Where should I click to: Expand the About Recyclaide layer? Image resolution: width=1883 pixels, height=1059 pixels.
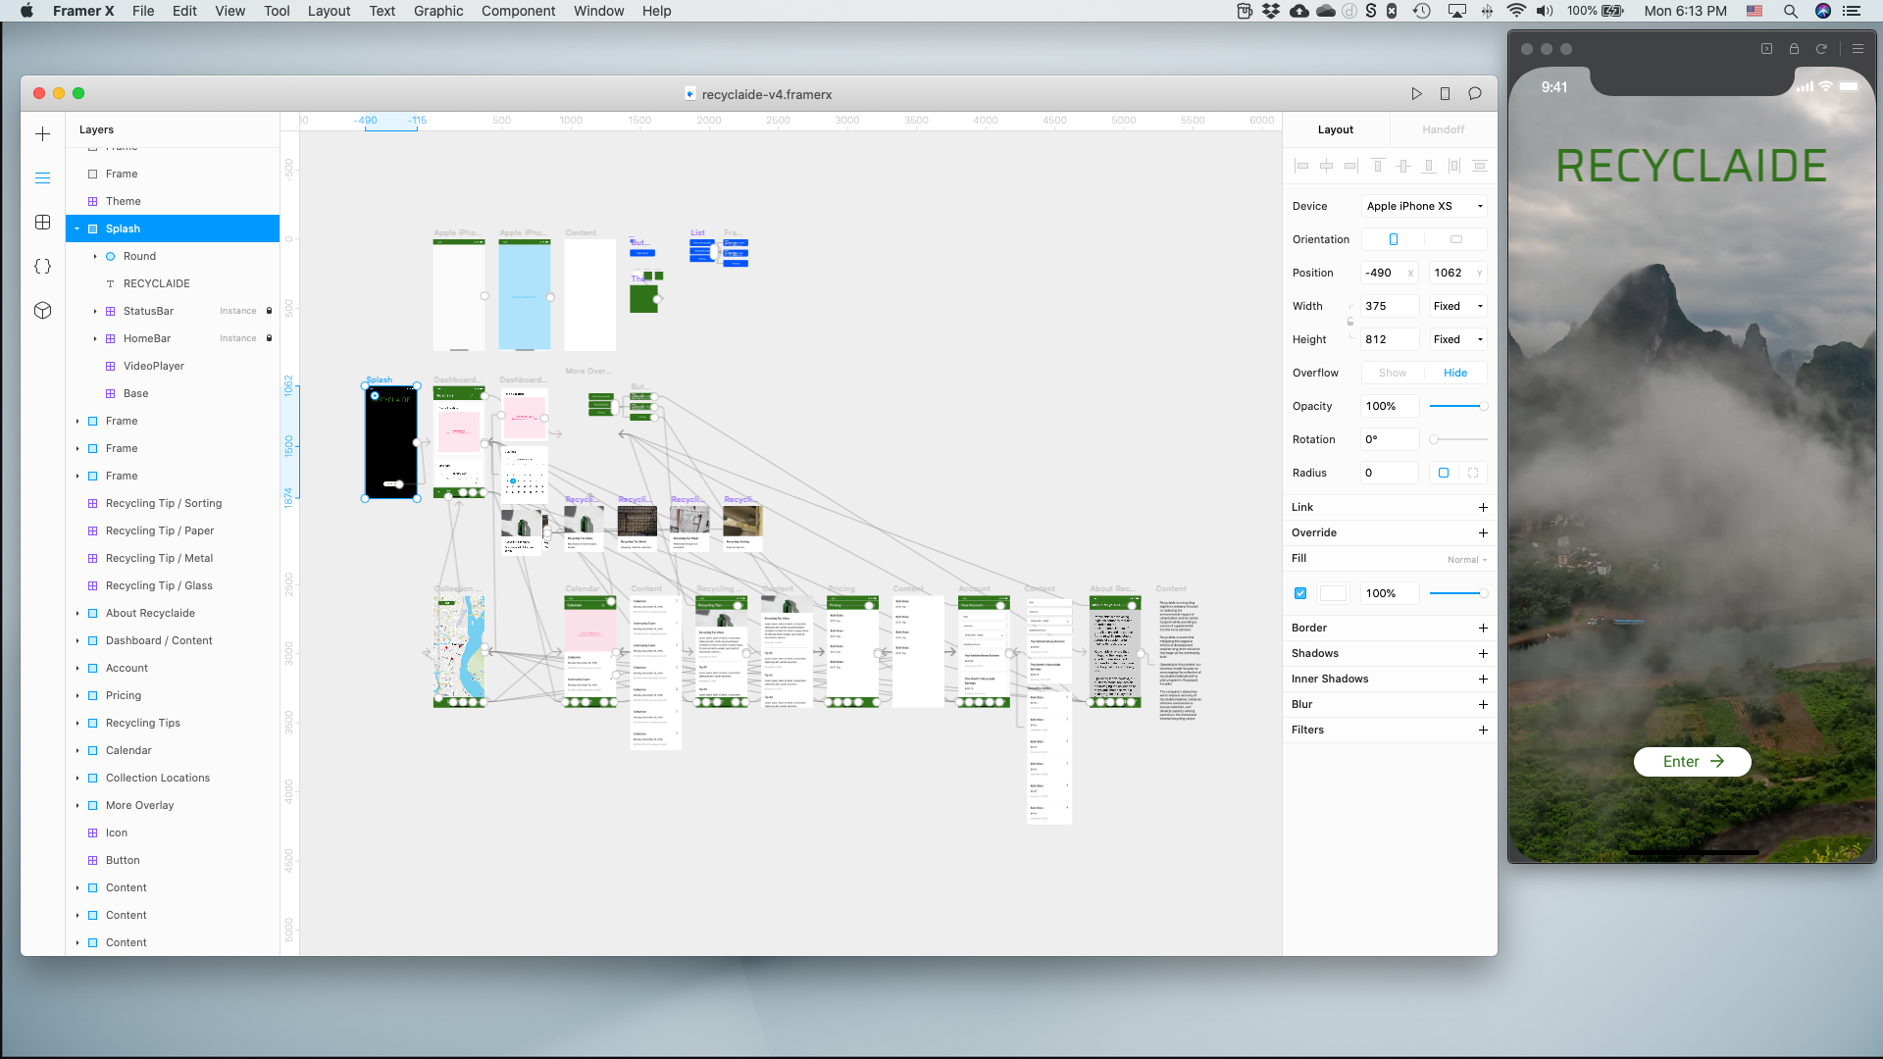pos(77,614)
